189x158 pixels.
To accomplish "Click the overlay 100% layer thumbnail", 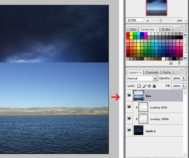I will click(x=143, y=119).
